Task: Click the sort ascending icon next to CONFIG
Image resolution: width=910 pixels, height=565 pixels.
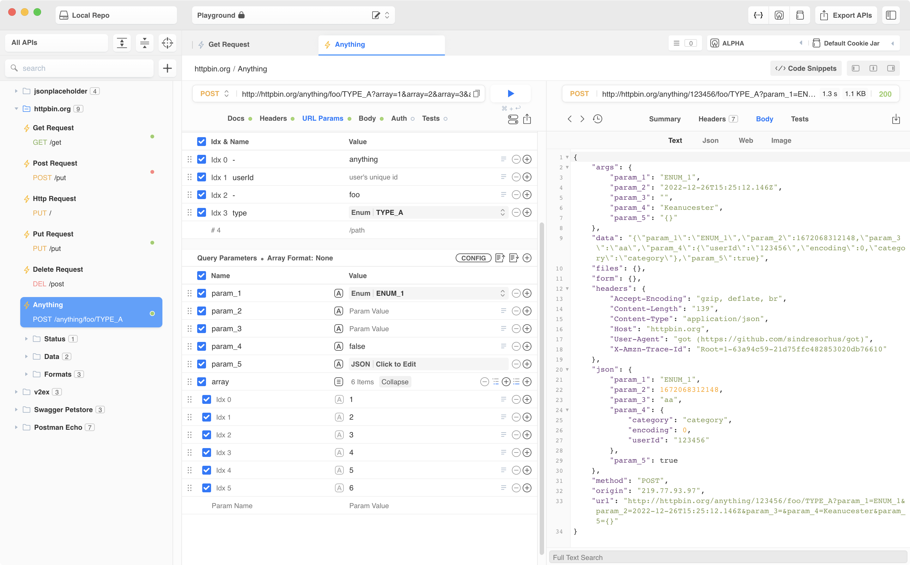Action: click(x=500, y=258)
